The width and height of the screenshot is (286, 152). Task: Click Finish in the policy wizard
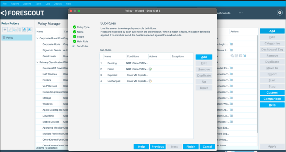191,147
